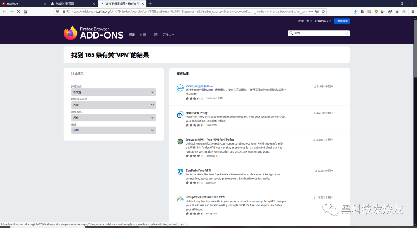This screenshot has width=417, height=228.
Task: Open the page actions three-dot menu
Action: (x=311, y=12)
